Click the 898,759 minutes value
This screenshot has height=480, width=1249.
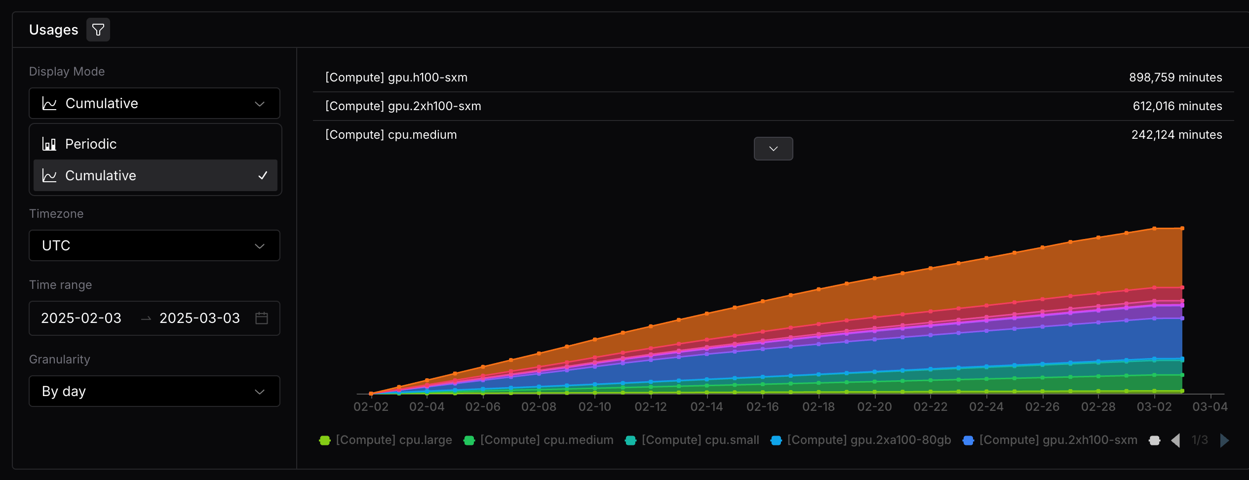pyautogui.click(x=1175, y=78)
